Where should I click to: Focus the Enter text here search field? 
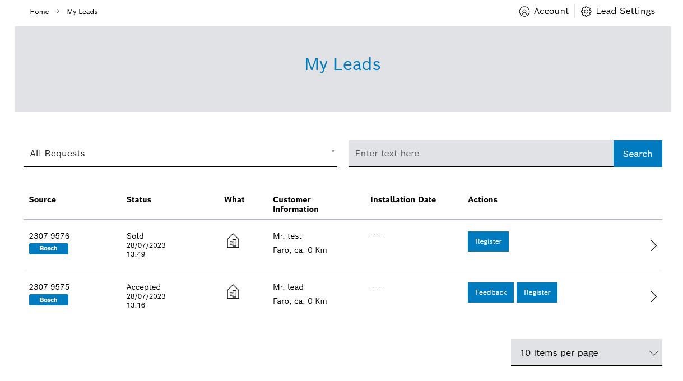coord(481,154)
